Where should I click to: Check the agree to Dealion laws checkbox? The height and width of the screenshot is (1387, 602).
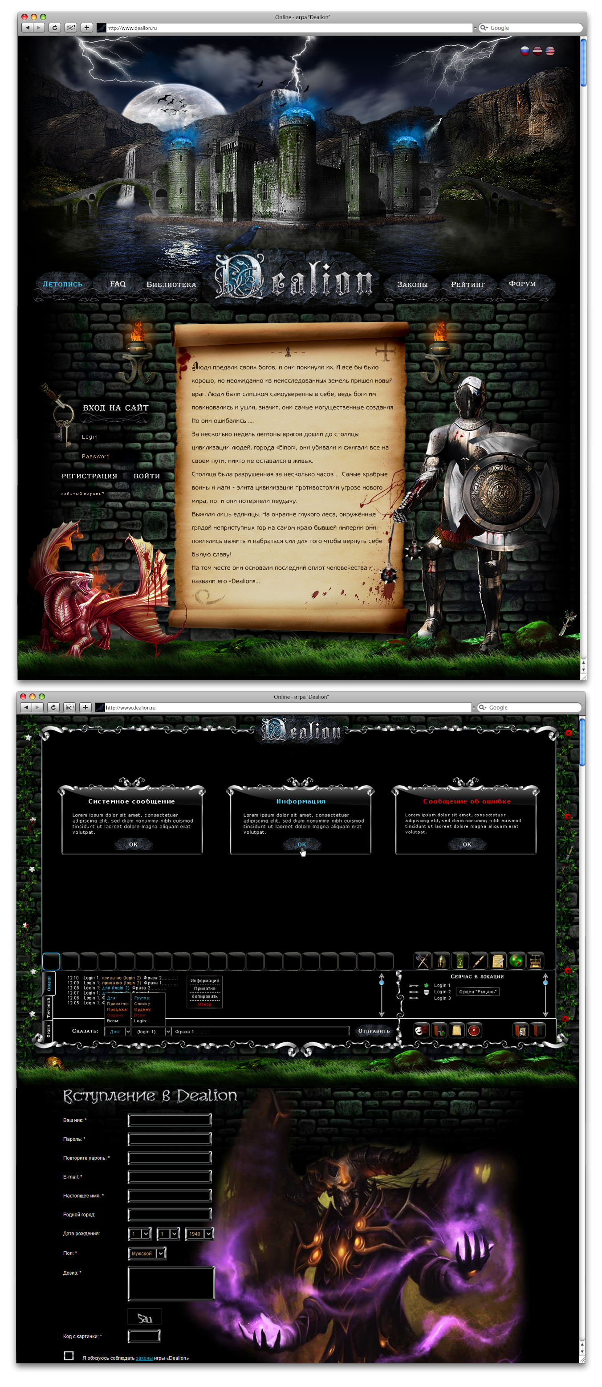coord(69,1355)
